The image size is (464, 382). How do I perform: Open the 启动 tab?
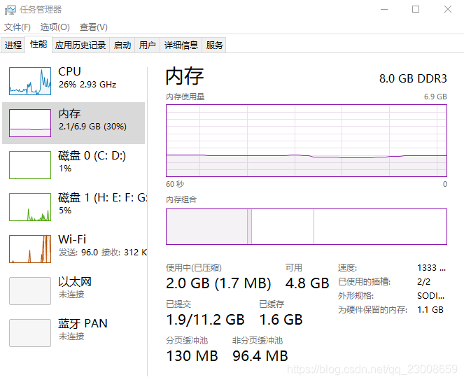[122, 45]
